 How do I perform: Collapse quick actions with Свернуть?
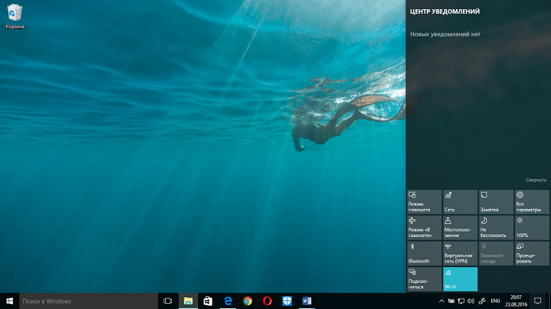(x=535, y=180)
